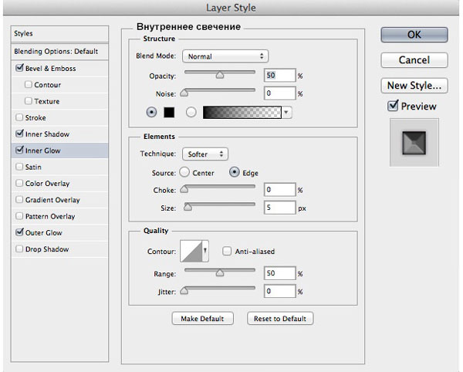Click the Range value field
Viewport: 463px width, 372px height.
(x=279, y=273)
